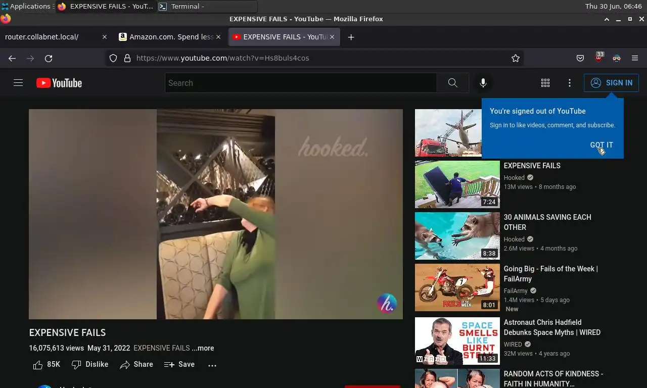This screenshot has height=388, width=647.
Task: Select the EXPENSIVE FAILS YouTube tab
Action: (284, 37)
